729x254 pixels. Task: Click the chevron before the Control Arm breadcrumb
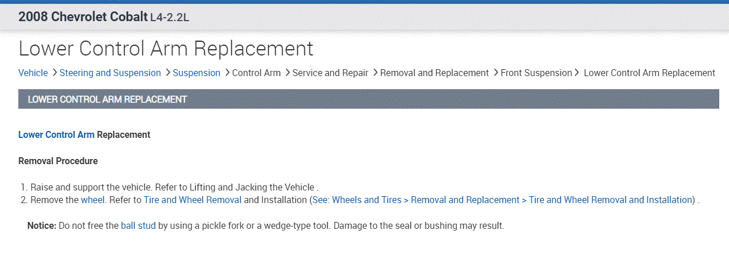(x=227, y=73)
